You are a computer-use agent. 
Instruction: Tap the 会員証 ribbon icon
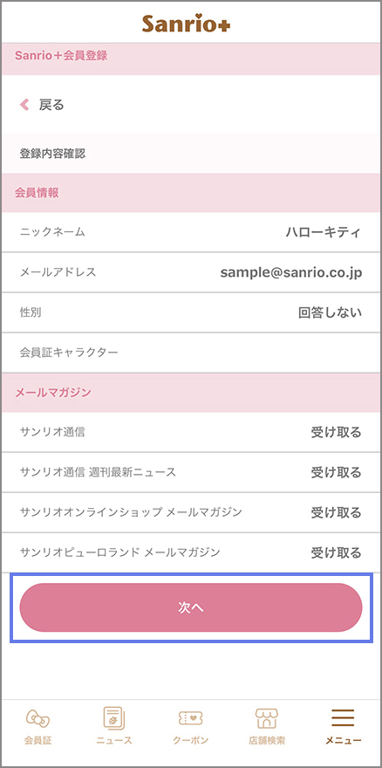pos(38,718)
